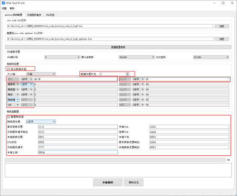This screenshot has height=196, width=237.
Task: Click the progress bar above the log area
Action: point(115,160)
